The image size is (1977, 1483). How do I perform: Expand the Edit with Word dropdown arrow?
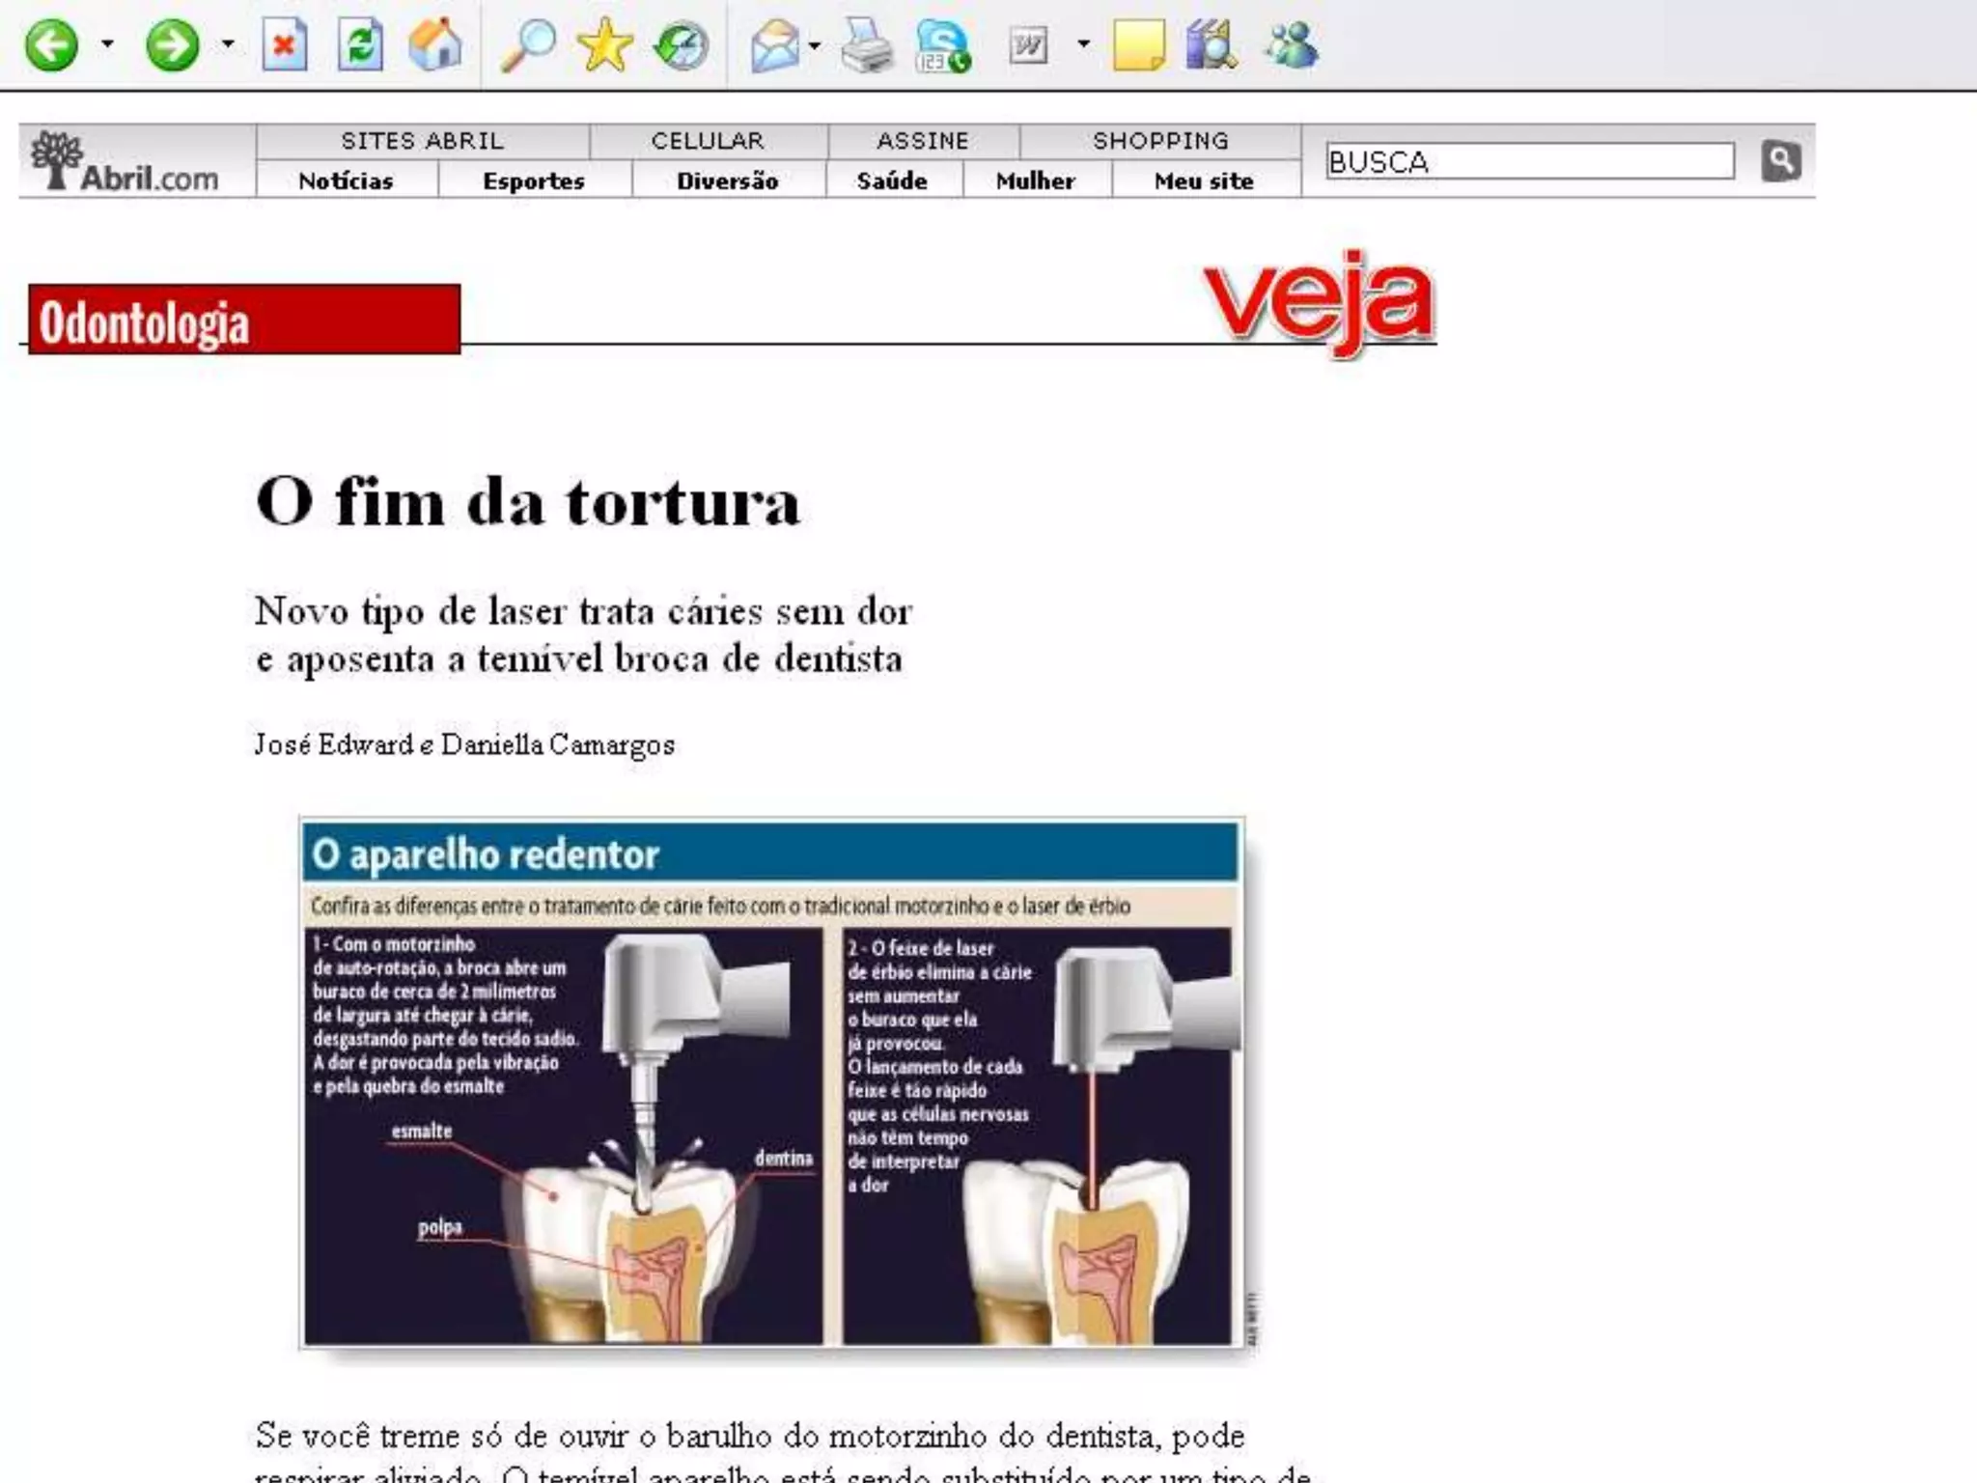pos(1083,44)
